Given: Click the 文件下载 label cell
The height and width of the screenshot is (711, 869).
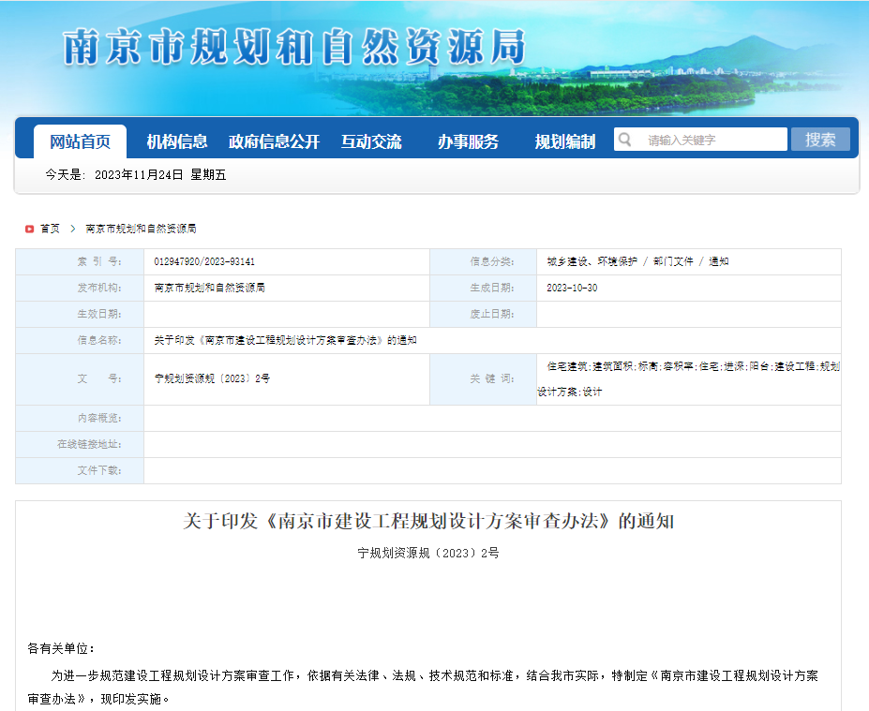Looking at the screenshot, I should coord(80,470).
